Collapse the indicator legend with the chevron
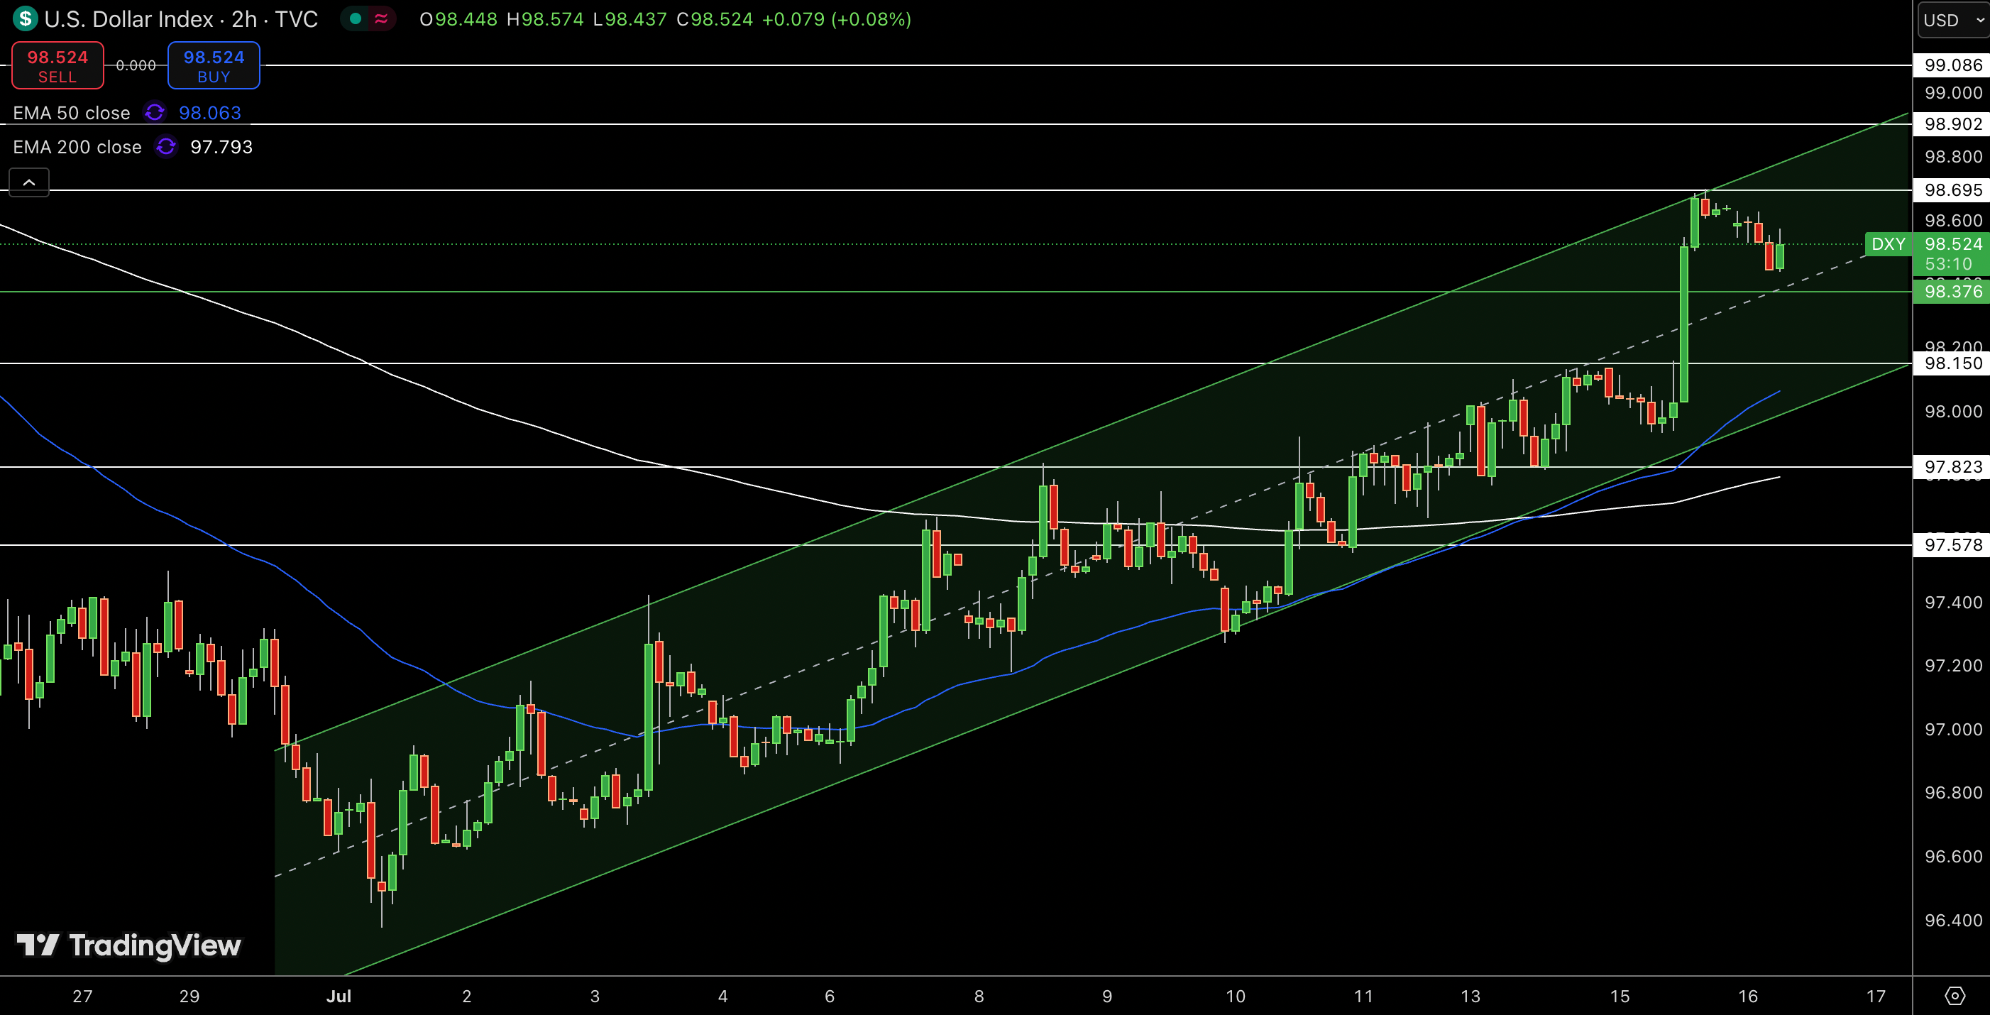The height and width of the screenshot is (1015, 1990). [29, 182]
